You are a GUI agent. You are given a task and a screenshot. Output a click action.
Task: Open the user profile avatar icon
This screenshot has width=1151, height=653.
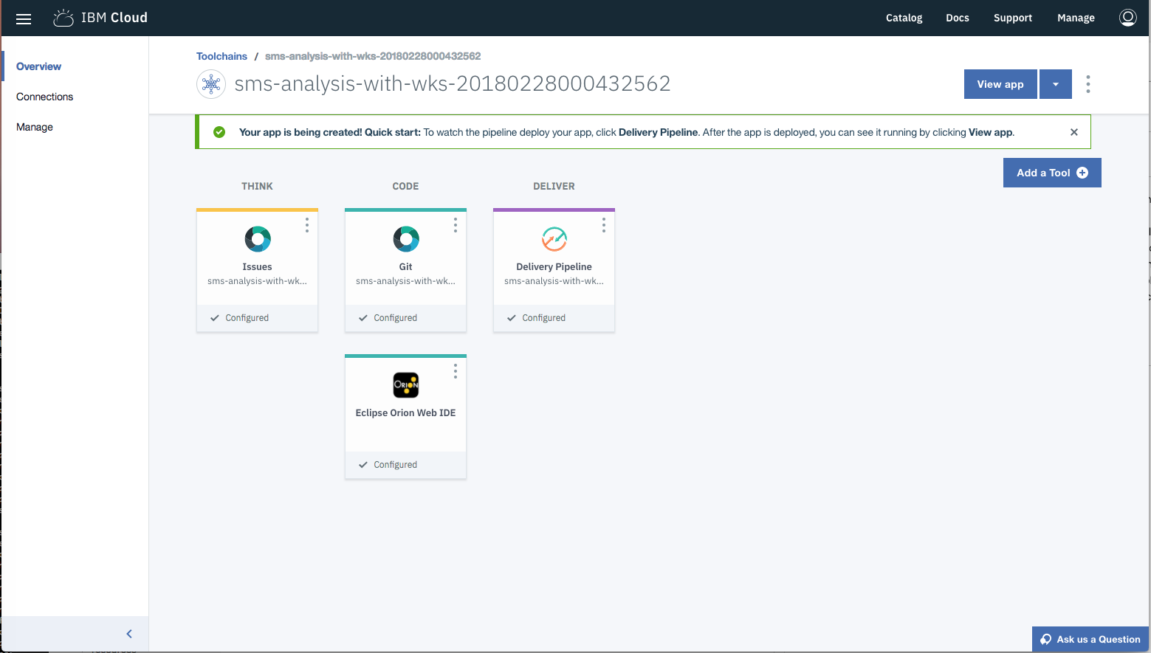coord(1127,18)
